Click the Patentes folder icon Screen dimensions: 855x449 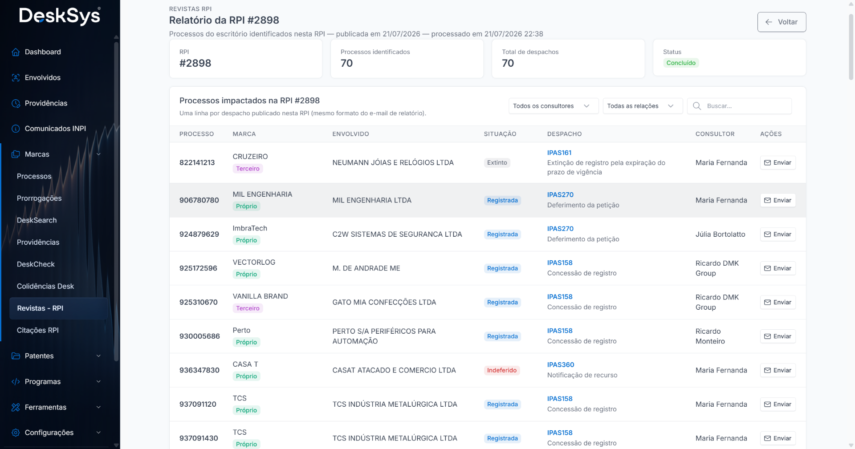point(16,356)
